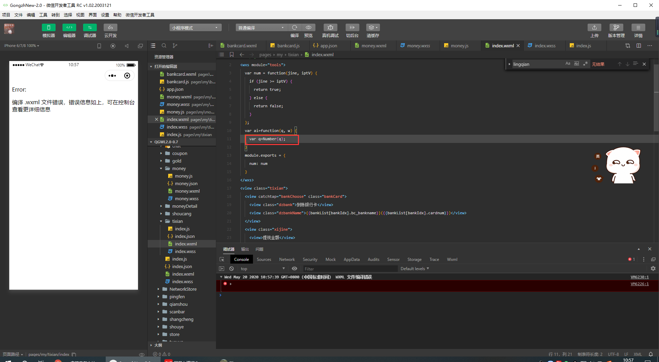Close the index.wxml editor tab
Image resolution: width=659 pixels, height=362 pixels.
(x=518, y=46)
